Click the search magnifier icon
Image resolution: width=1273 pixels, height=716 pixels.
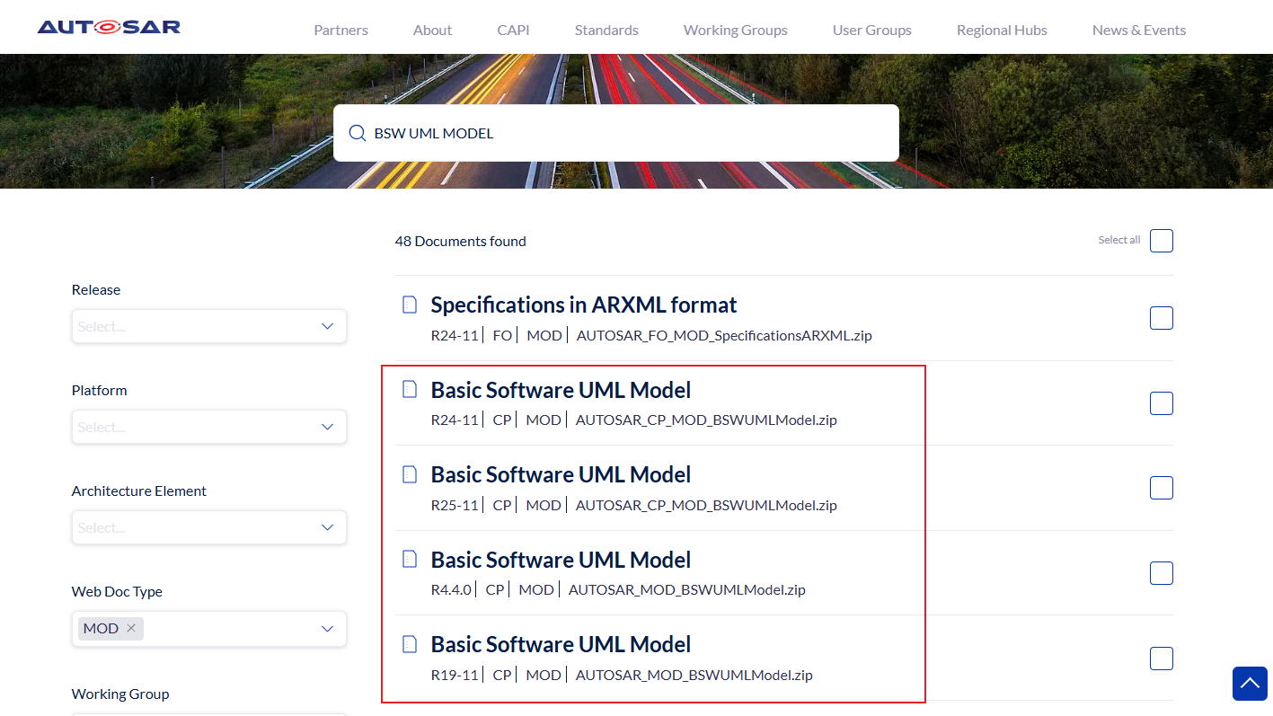click(358, 133)
